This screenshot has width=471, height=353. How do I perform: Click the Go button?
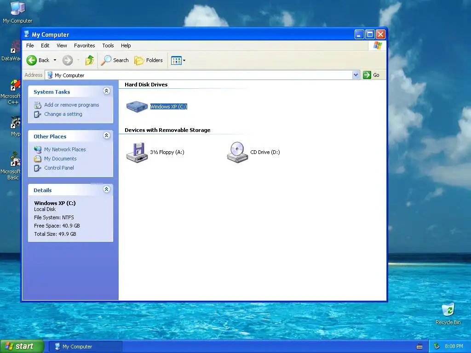(x=371, y=75)
